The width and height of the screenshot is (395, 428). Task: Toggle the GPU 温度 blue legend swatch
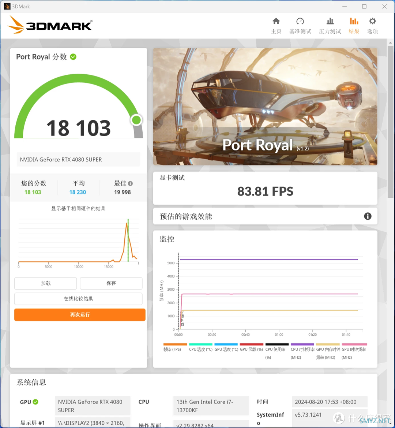coord(226,345)
